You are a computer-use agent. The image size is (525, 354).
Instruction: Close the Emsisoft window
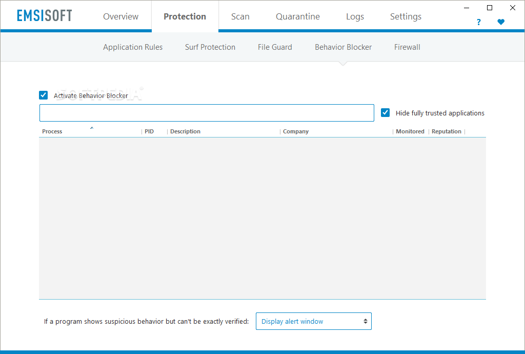(513, 8)
